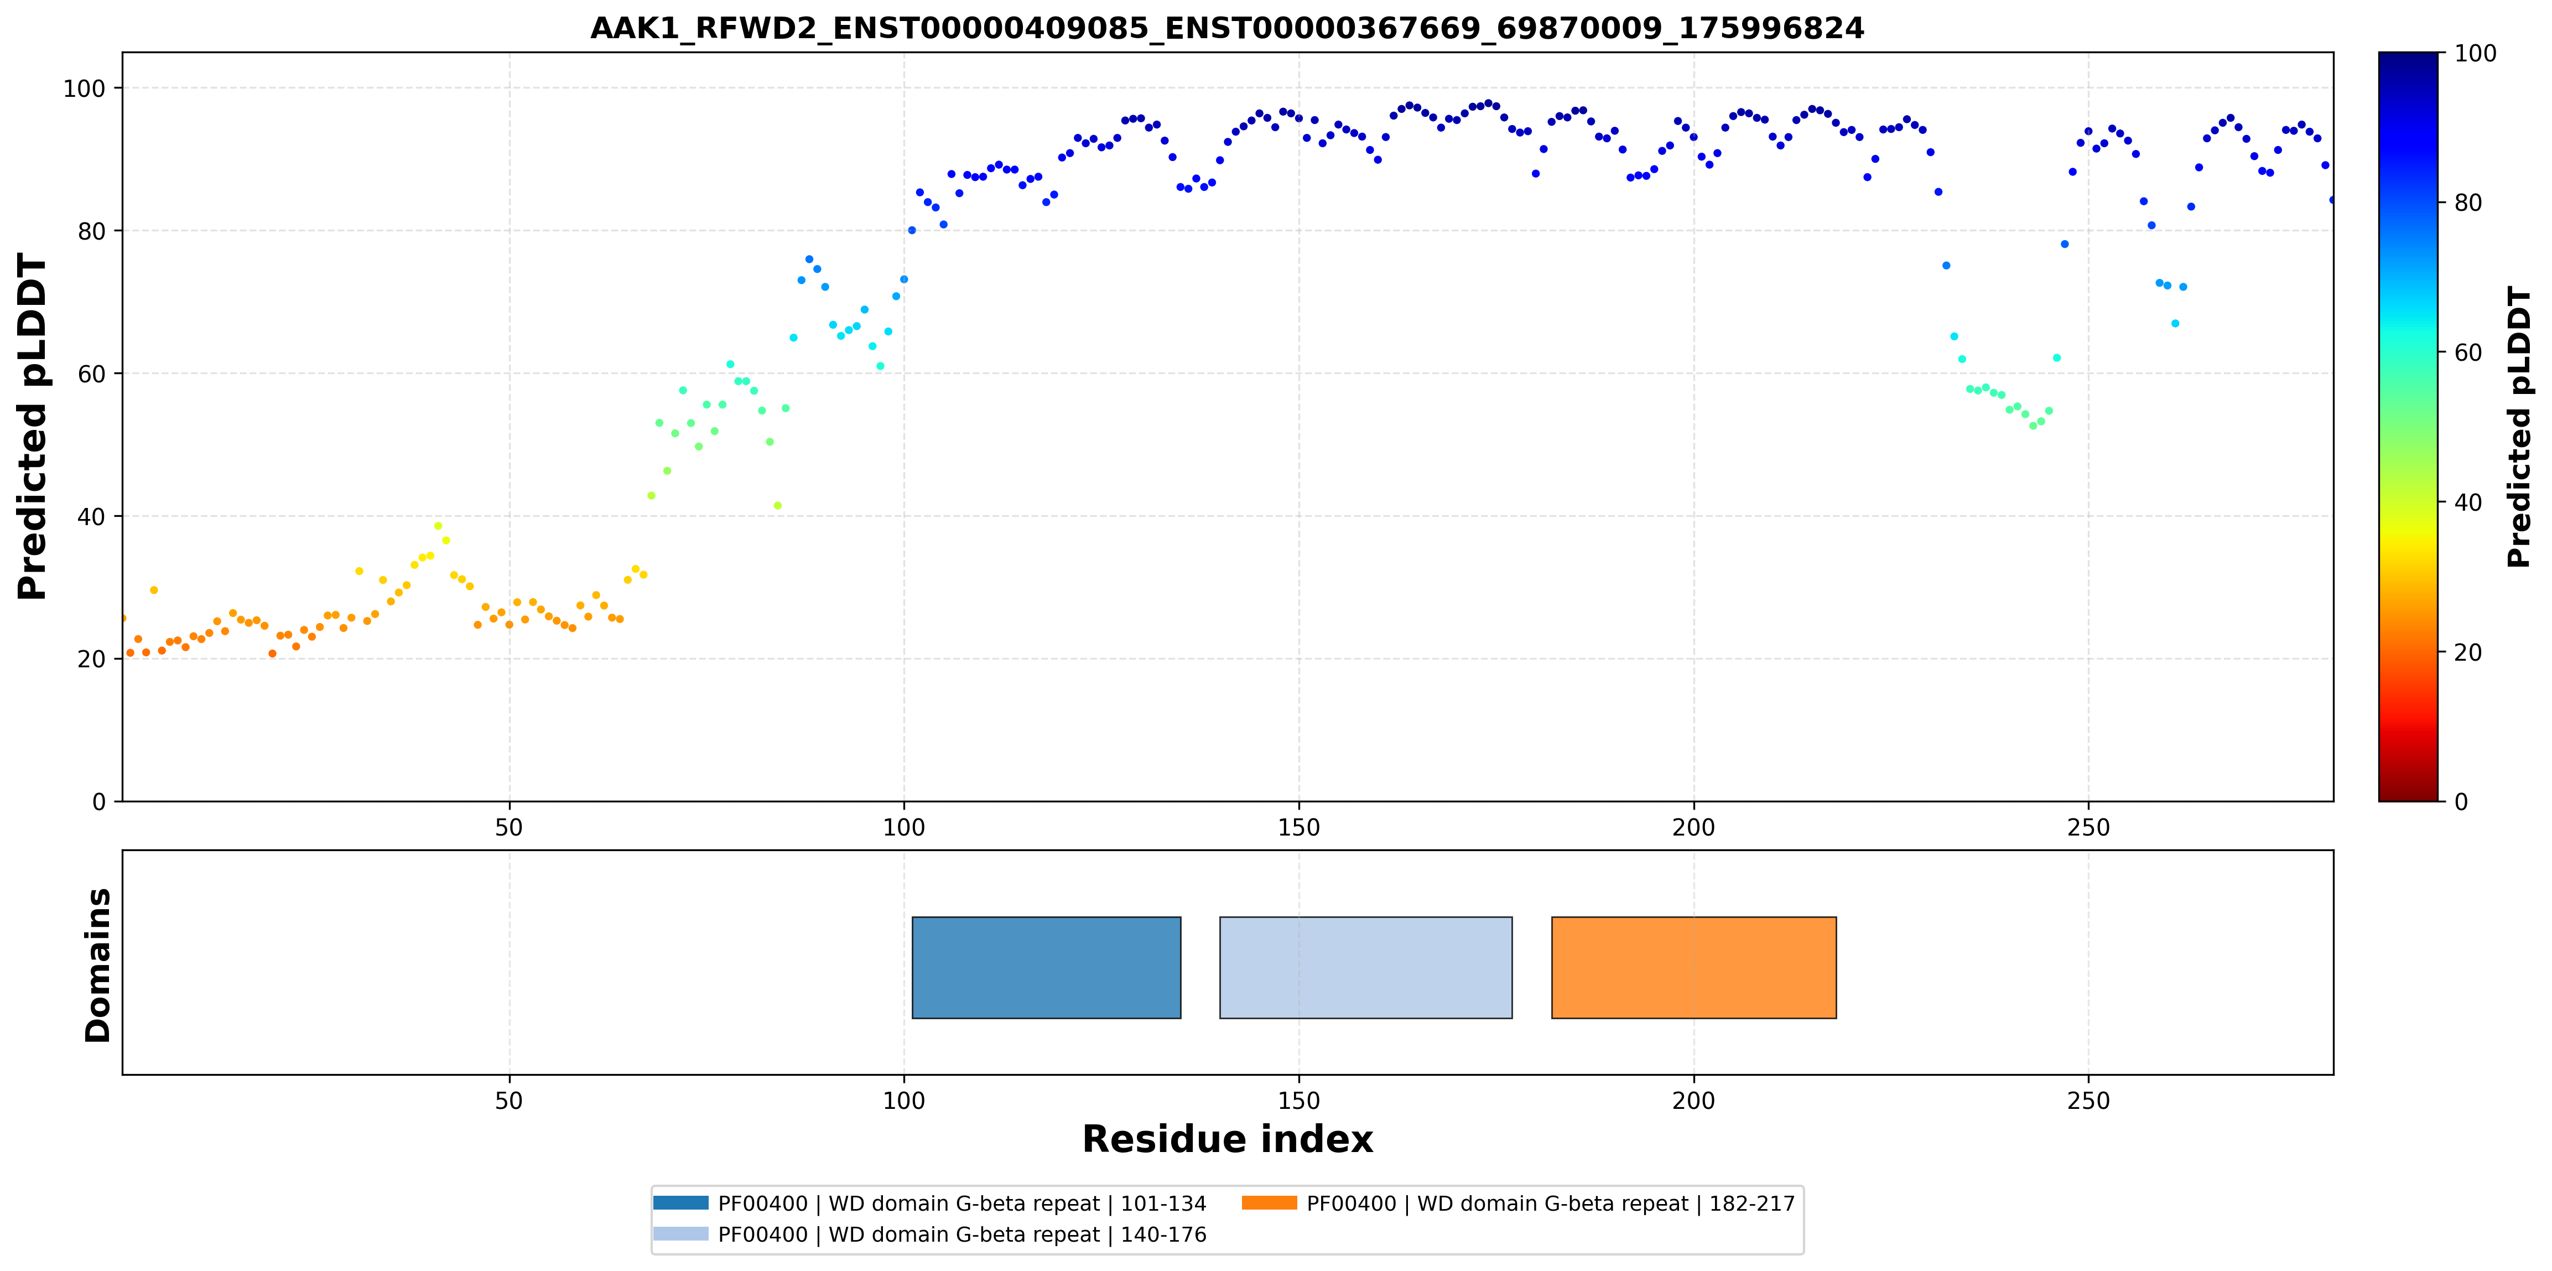Click the light blue 140-176 domain box
2552x1271 pixels.
(x=1365, y=967)
